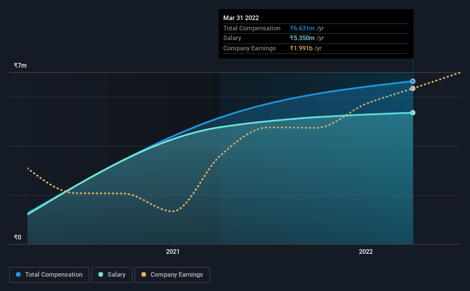This screenshot has height=291, width=470.
Task: Select the 2022 x-axis label
Action: 366,251
